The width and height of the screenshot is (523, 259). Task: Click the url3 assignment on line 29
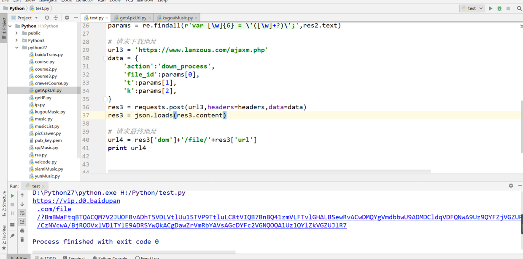(188, 50)
